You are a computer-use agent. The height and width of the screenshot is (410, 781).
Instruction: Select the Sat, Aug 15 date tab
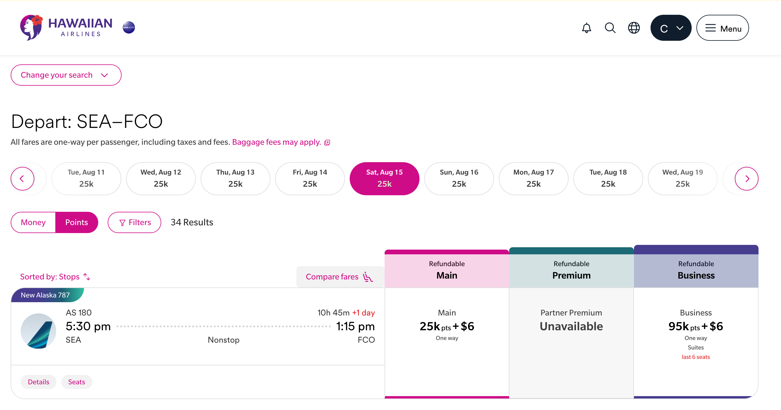[385, 179]
